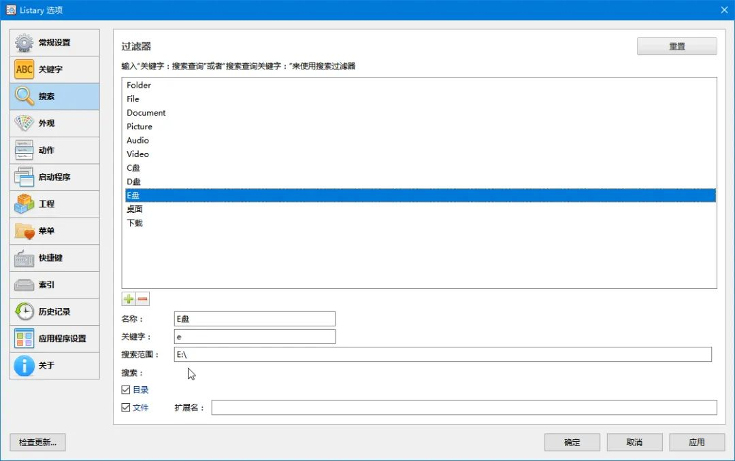
Task: Close the Listary options window
Action: point(724,10)
